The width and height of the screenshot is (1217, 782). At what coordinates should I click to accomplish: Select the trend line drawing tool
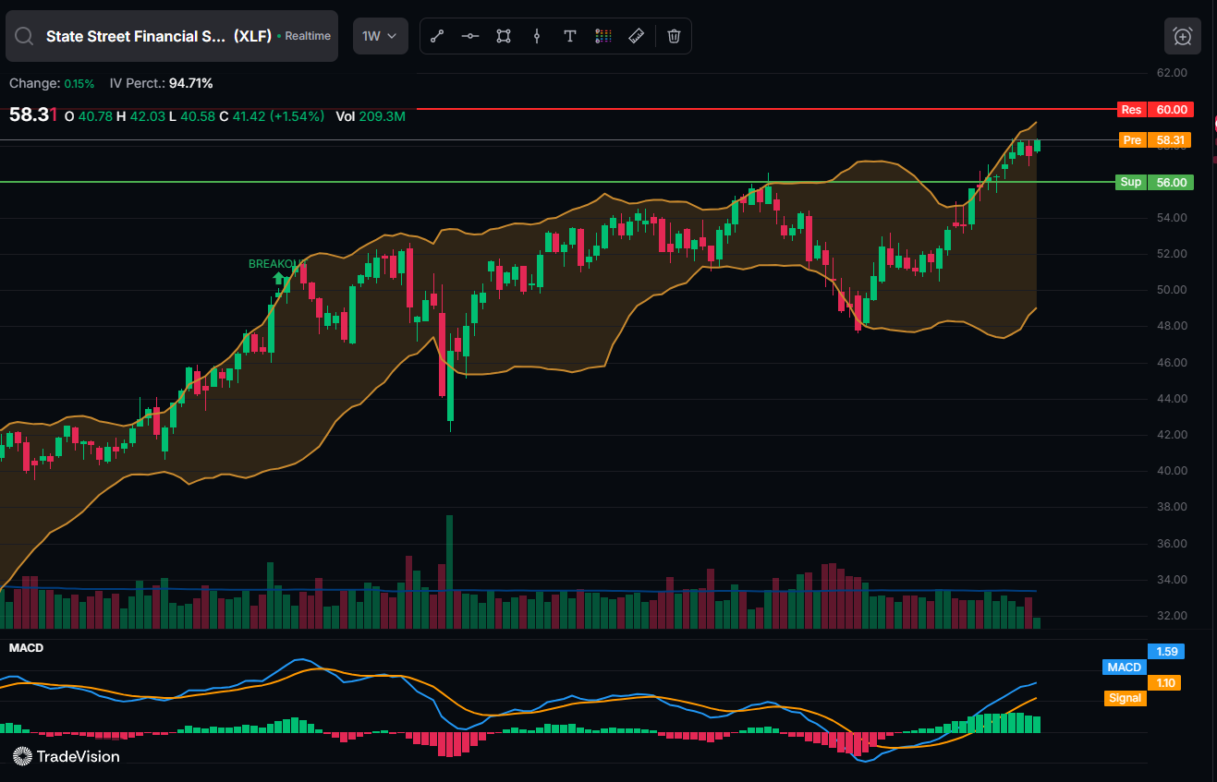pos(437,36)
